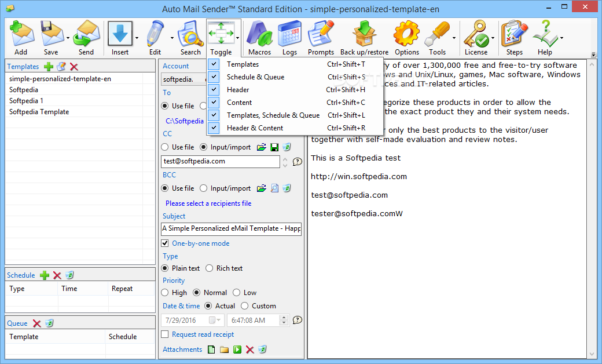
Task: Remove attachment with red X icon
Action: click(250, 350)
